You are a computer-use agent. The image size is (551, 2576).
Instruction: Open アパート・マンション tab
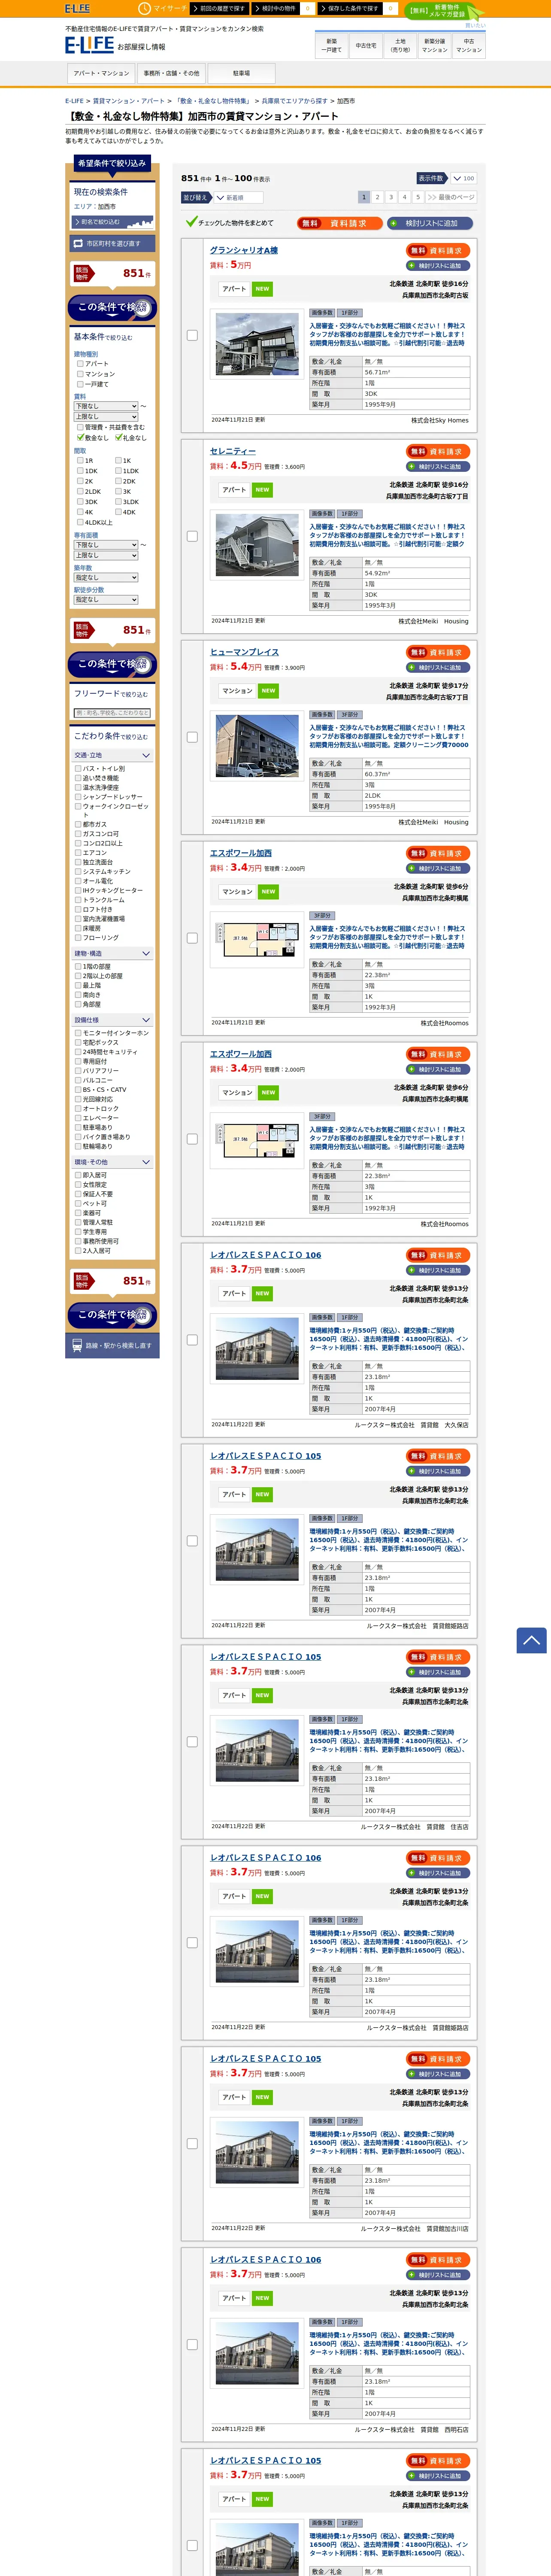pyautogui.click(x=101, y=73)
